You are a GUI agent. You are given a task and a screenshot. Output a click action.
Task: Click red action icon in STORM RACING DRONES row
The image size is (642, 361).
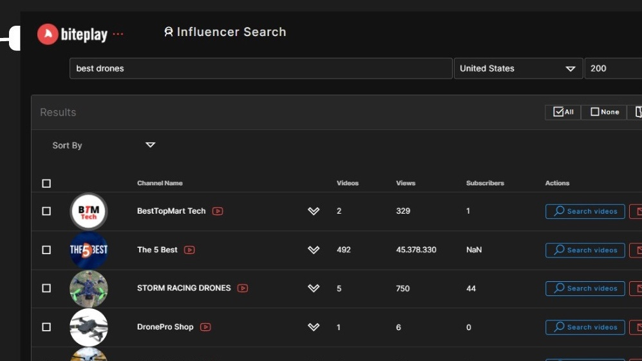tap(636, 288)
